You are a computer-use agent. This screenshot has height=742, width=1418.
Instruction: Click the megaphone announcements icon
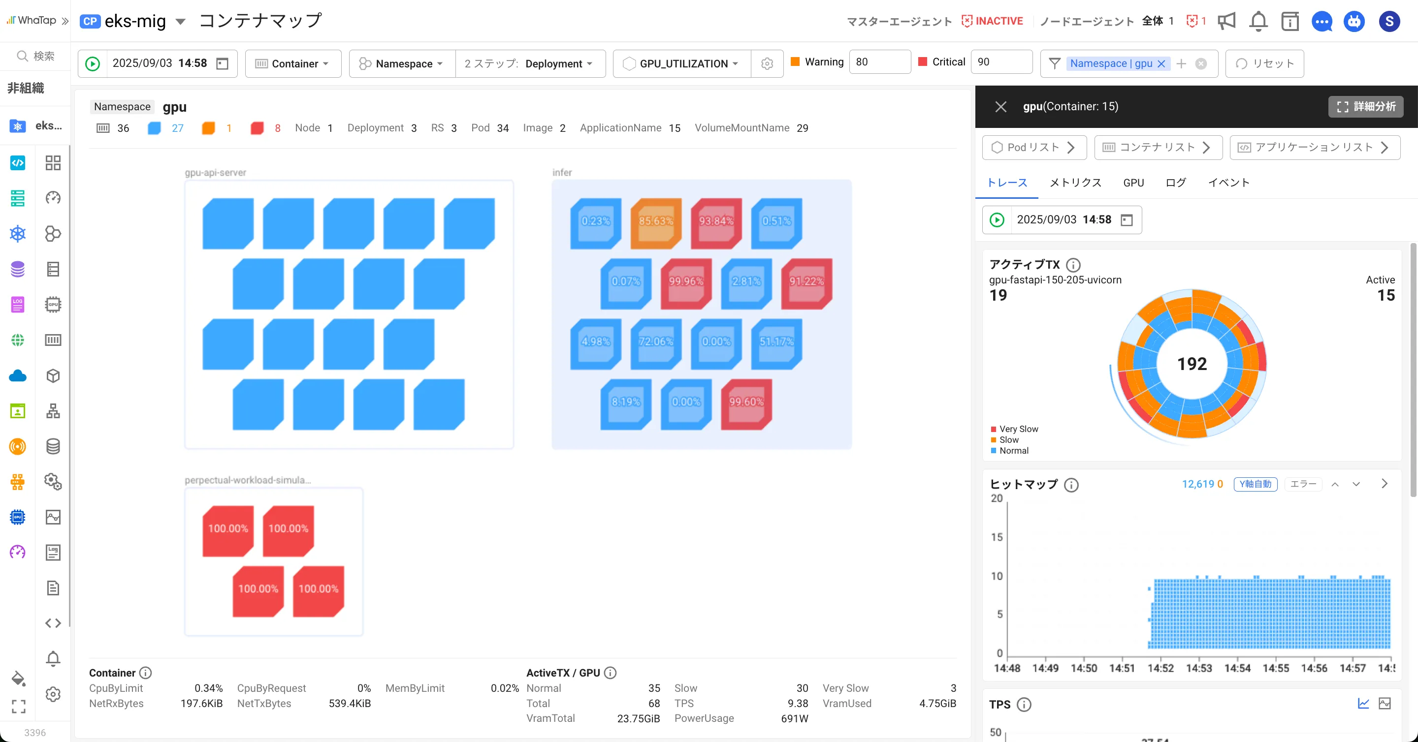click(1226, 21)
